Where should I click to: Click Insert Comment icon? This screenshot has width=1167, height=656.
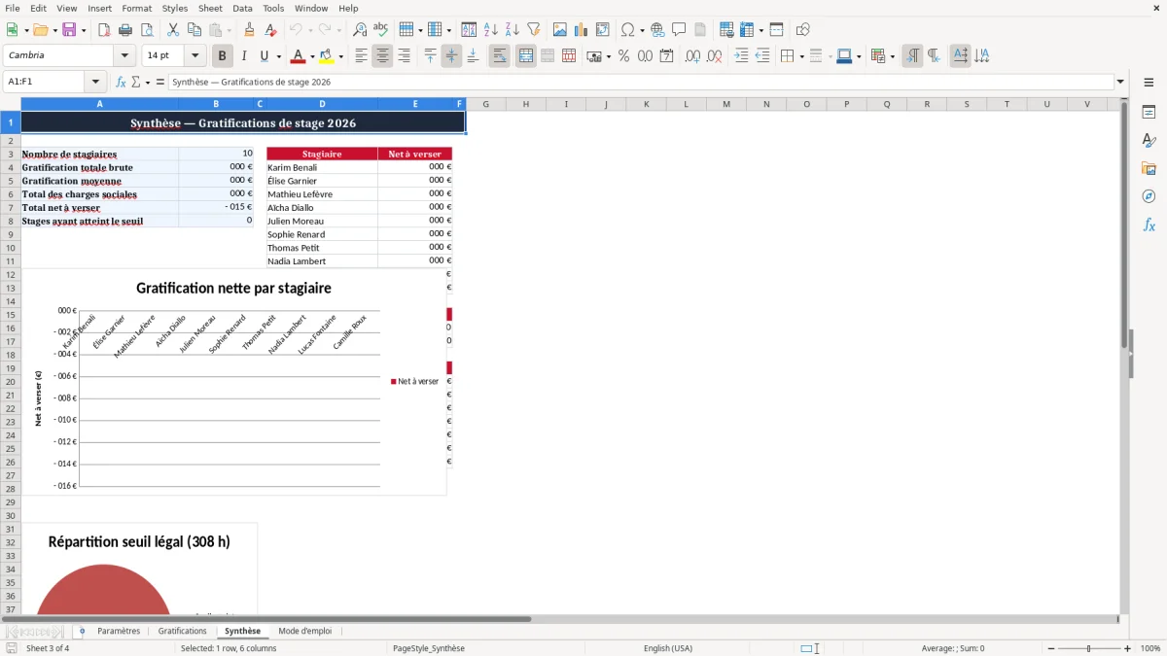[x=679, y=30]
